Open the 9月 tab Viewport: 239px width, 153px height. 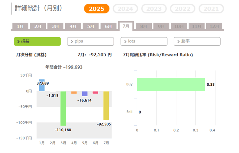point(161,26)
